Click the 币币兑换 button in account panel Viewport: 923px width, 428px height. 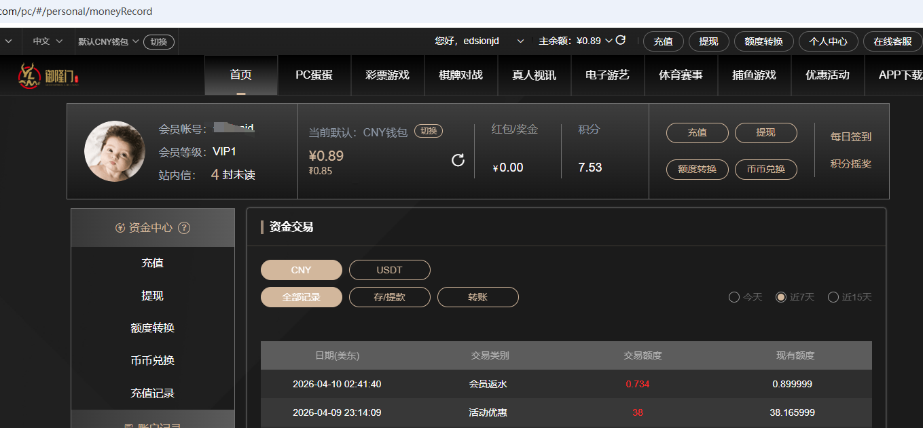pos(765,169)
